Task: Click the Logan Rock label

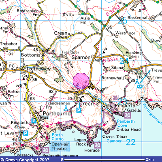Action: (81, 142)
